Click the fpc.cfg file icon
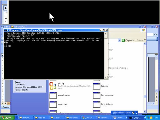 click(53, 86)
